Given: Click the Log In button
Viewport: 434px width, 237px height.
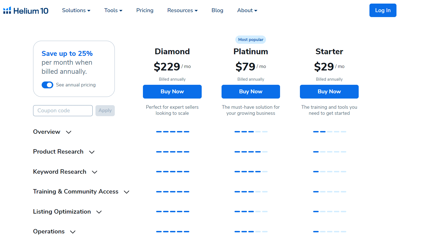Looking at the screenshot, I should [383, 10].
